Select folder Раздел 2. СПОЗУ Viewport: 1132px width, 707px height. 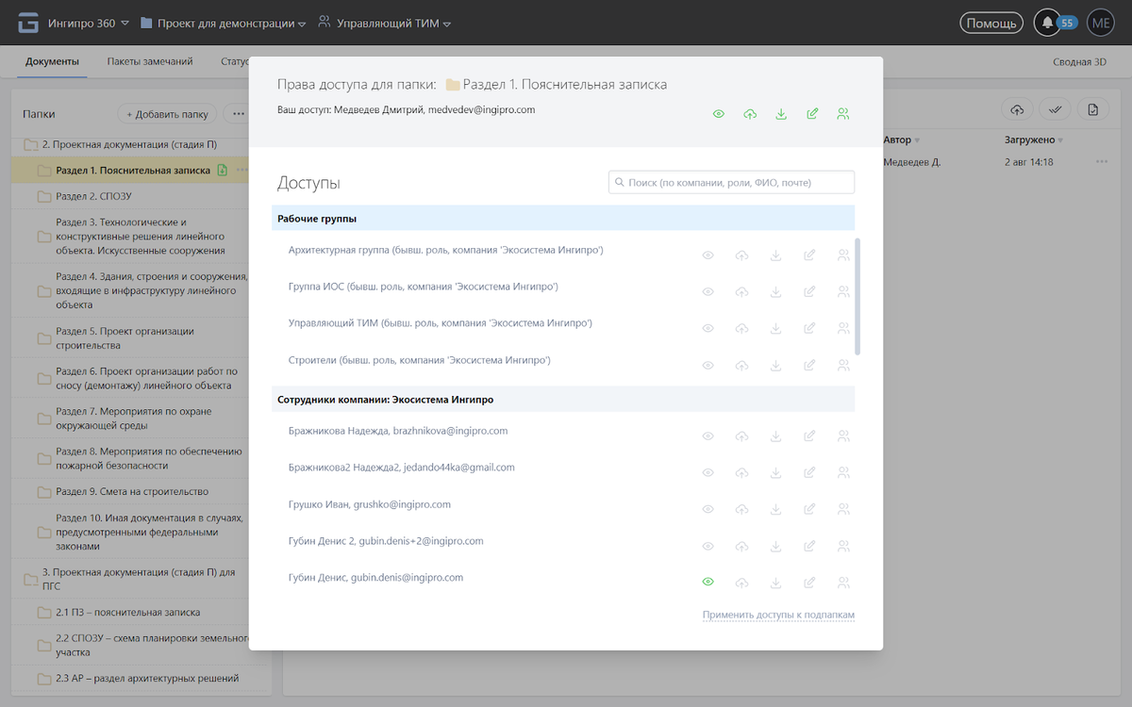click(93, 196)
